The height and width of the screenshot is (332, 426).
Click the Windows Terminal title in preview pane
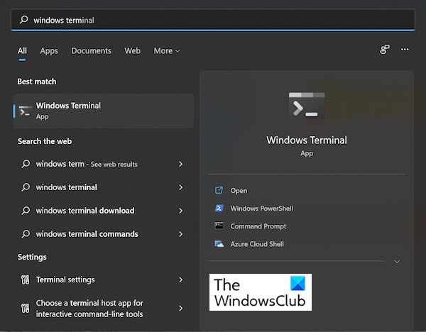pyautogui.click(x=307, y=140)
